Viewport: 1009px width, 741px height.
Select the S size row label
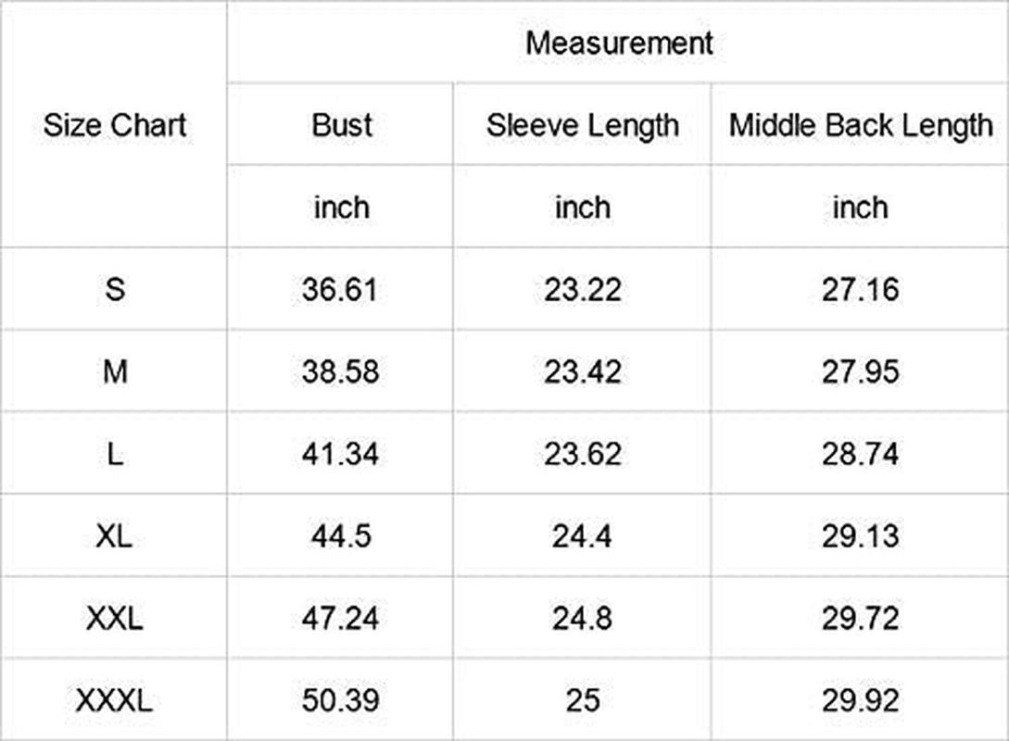pyautogui.click(x=115, y=290)
